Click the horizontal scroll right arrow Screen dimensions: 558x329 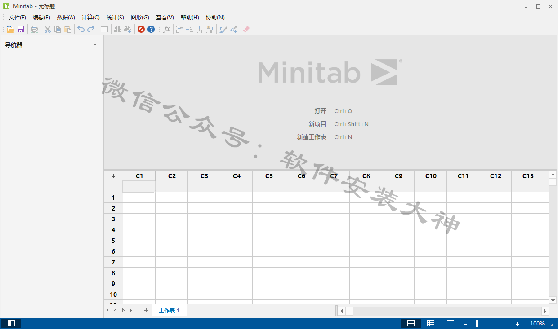[545, 311]
